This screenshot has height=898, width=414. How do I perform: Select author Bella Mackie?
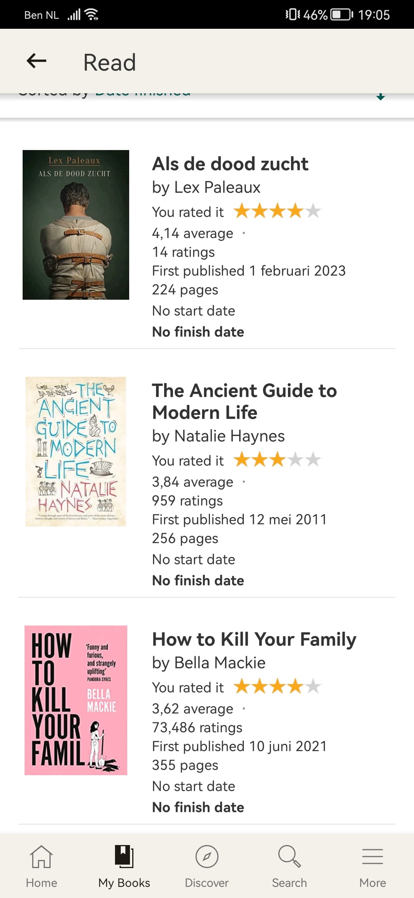click(220, 663)
